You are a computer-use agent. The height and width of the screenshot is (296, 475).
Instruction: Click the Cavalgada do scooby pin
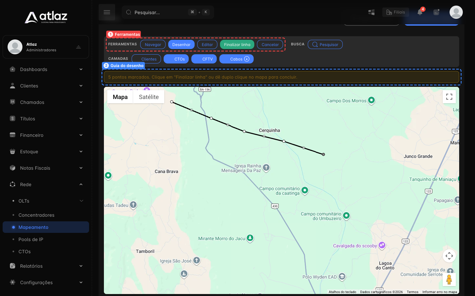(x=382, y=245)
